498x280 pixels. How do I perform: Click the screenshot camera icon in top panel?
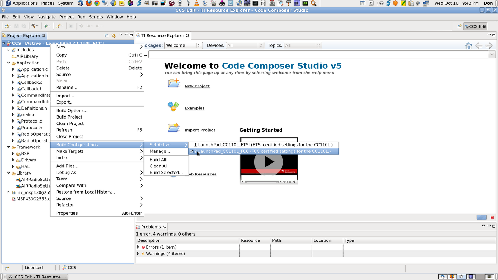coord(155,3)
